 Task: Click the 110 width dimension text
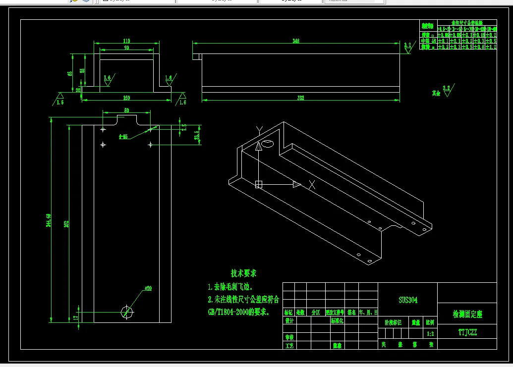(x=126, y=41)
